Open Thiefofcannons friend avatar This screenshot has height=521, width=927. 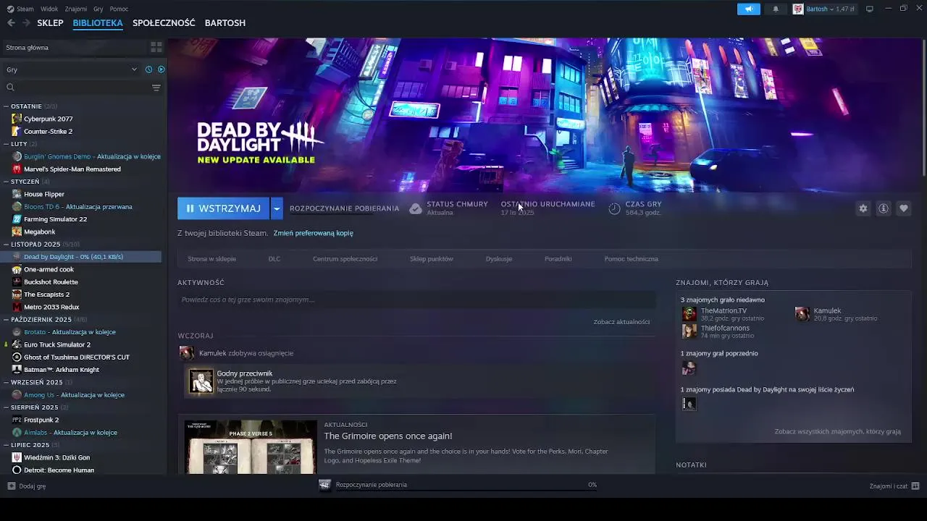pos(689,331)
